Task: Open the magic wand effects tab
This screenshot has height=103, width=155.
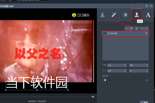Action: click(x=114, y=15)
